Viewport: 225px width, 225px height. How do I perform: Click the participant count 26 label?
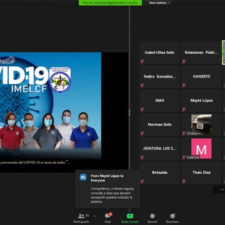point(87,216)
